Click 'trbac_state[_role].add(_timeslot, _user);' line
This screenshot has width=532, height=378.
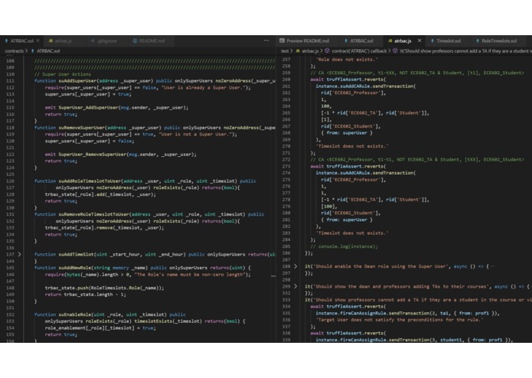100,194
